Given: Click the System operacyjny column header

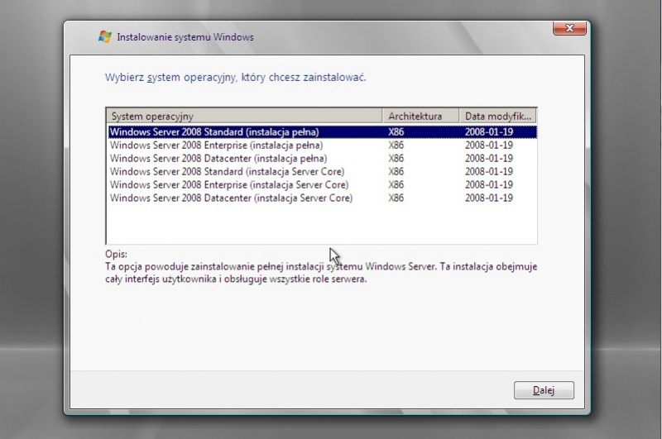Looking at the screenshot, I should (244, 117).
